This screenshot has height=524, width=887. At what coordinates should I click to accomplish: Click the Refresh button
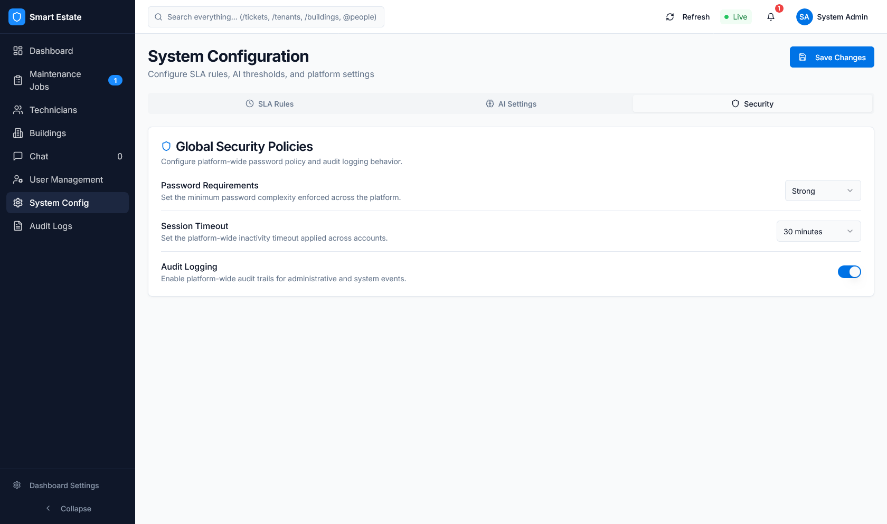pyautogui.click(x=687, y=17)
